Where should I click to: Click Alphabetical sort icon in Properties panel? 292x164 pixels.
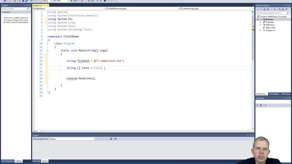pyautogui.click(x=261, y=105)
